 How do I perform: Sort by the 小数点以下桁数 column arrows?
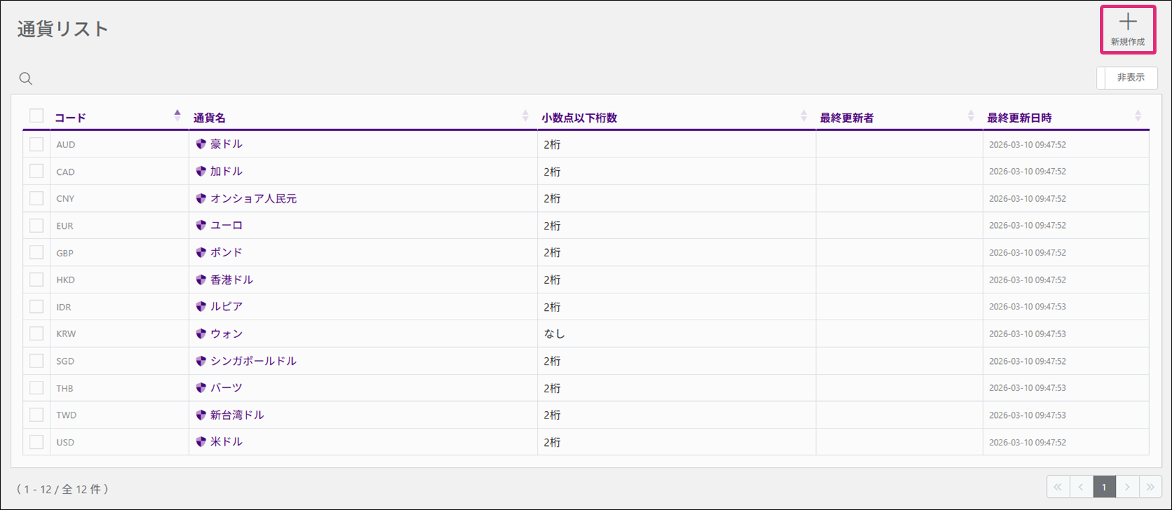[803, 116]
